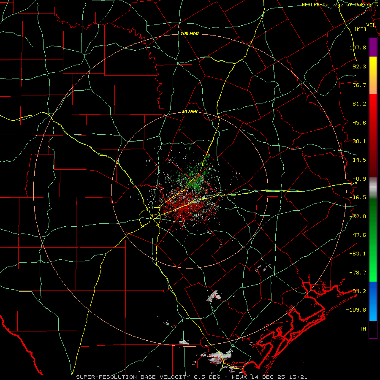Select the -16.5 scale value

(358, 198)
